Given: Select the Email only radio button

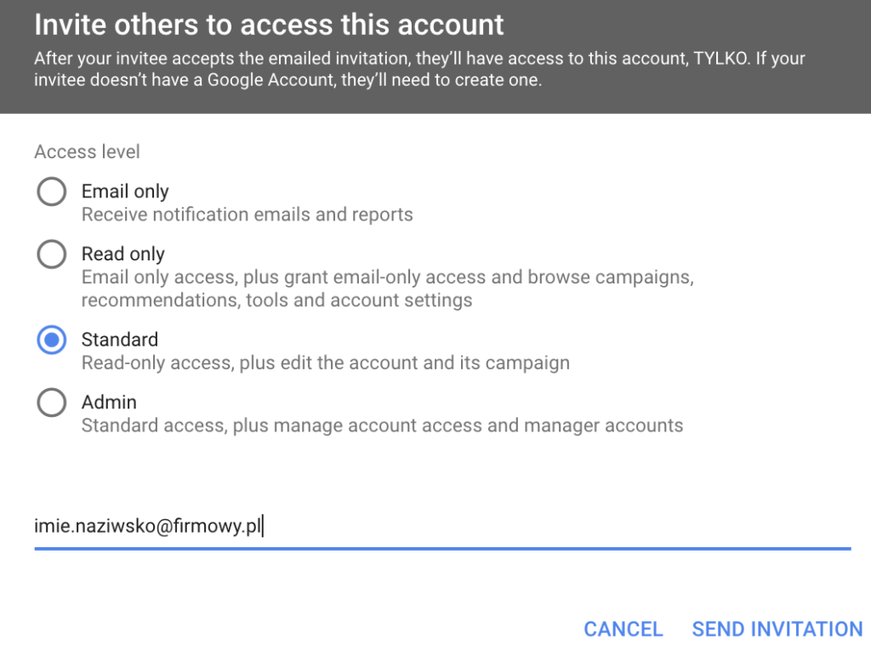Looking at the screenshot, I should [52, 191].
